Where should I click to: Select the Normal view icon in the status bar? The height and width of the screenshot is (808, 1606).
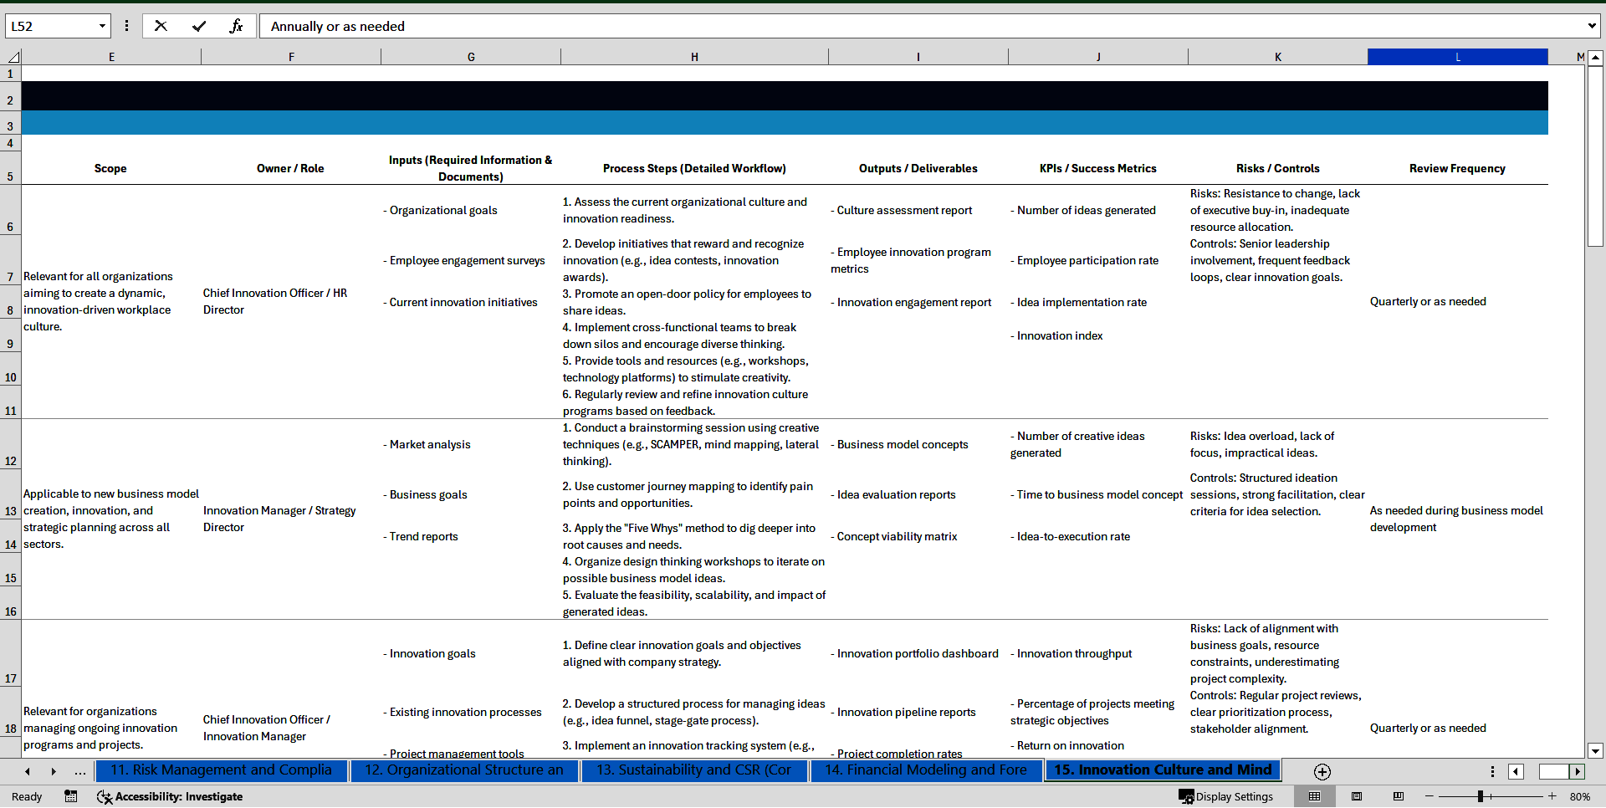(1316, 796)
